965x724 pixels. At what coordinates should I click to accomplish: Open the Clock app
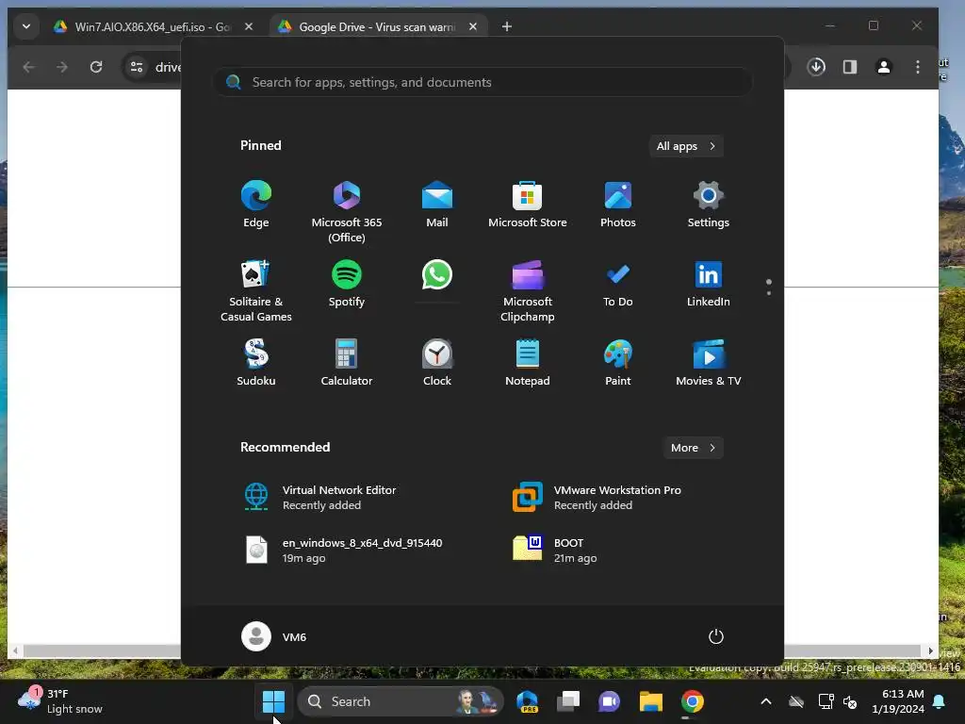point(437,363)
